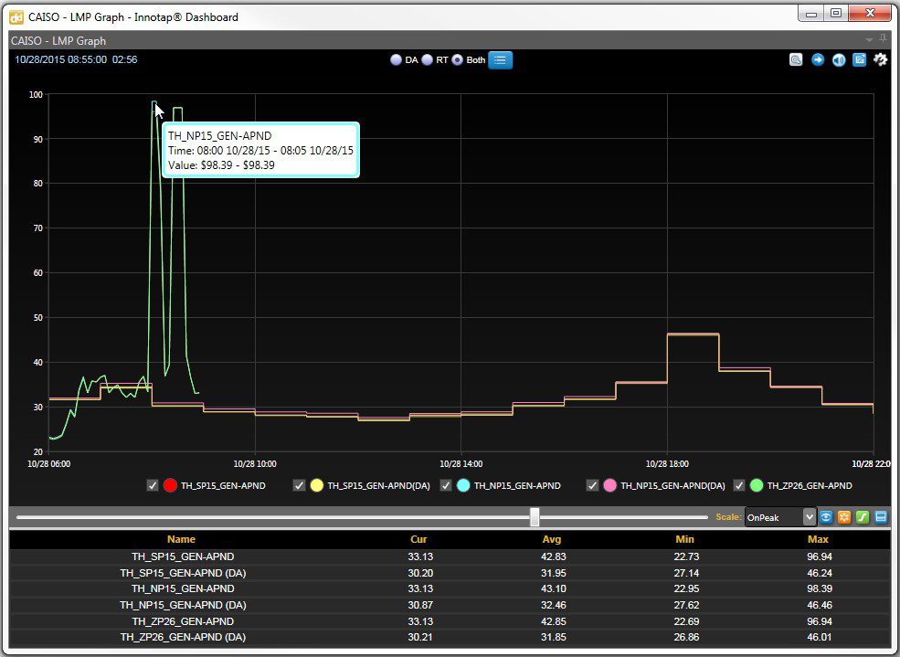This screenshot has height=657, width=900.
Task: Click the 10/28 18:00 axis label
Action: [x=667, y=463]
